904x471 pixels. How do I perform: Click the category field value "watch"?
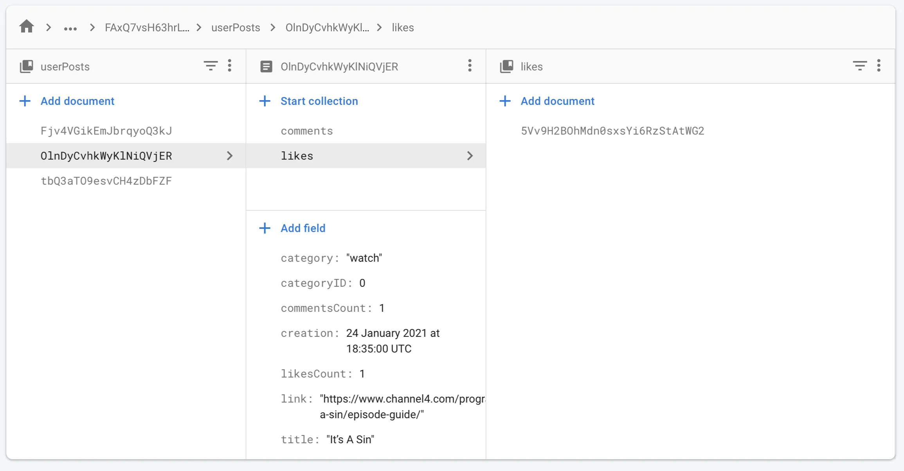tap(364, 258)
